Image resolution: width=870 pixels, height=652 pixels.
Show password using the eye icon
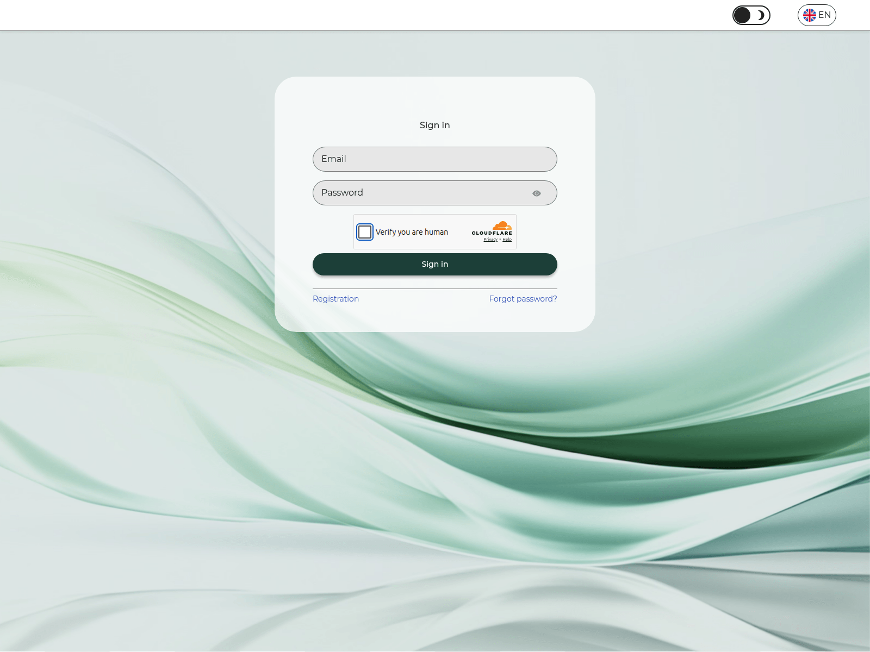coord(537,193)
